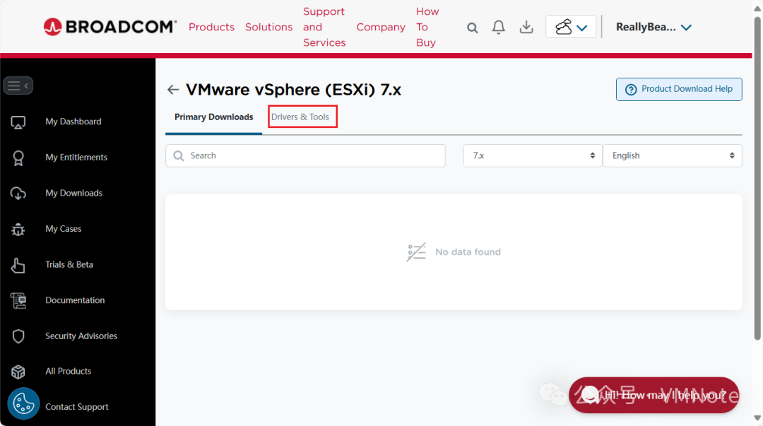Click the header download tray icon
This screenshot has width=763, height=426.
point(526,28)
